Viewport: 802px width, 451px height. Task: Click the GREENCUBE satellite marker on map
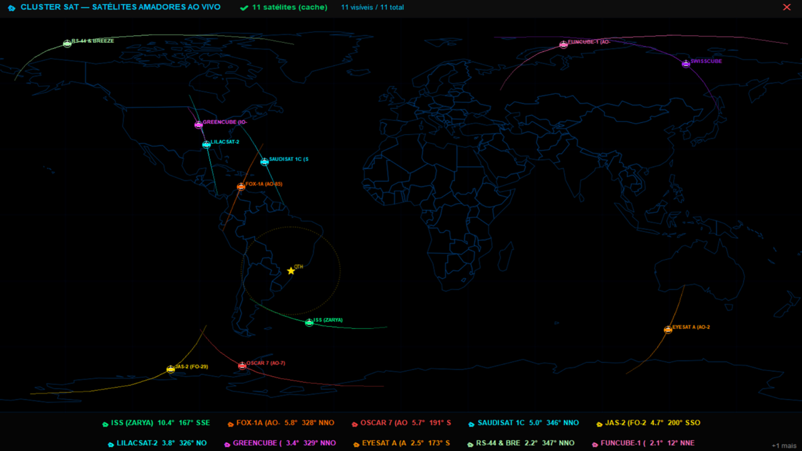[x=198, y=125]
